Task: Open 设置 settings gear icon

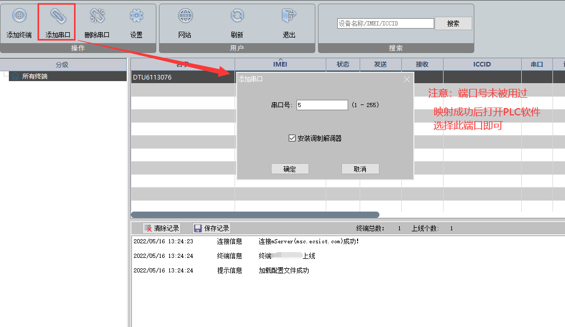Action: [136, 16]
